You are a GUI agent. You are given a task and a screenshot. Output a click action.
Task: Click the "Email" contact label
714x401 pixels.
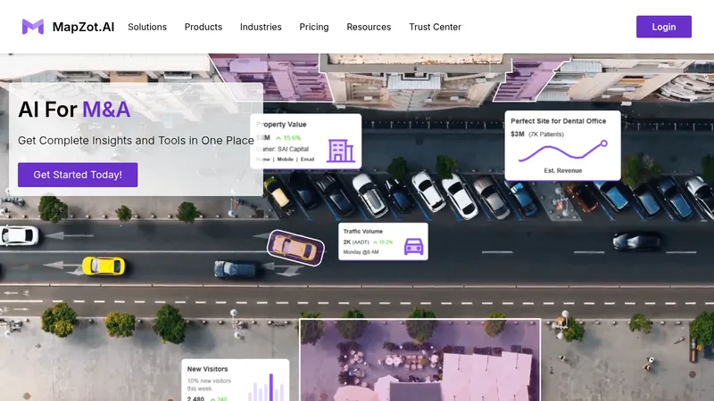tap(307, 160)
